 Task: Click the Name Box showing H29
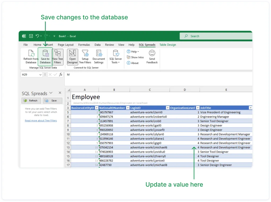pos(29,75)
